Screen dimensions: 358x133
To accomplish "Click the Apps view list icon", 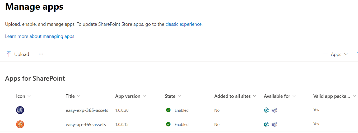I will click(x=326, y=54).
